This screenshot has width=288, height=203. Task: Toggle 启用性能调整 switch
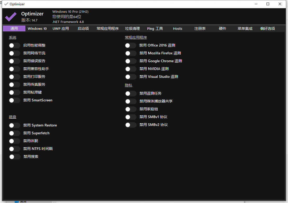(14, 45)
